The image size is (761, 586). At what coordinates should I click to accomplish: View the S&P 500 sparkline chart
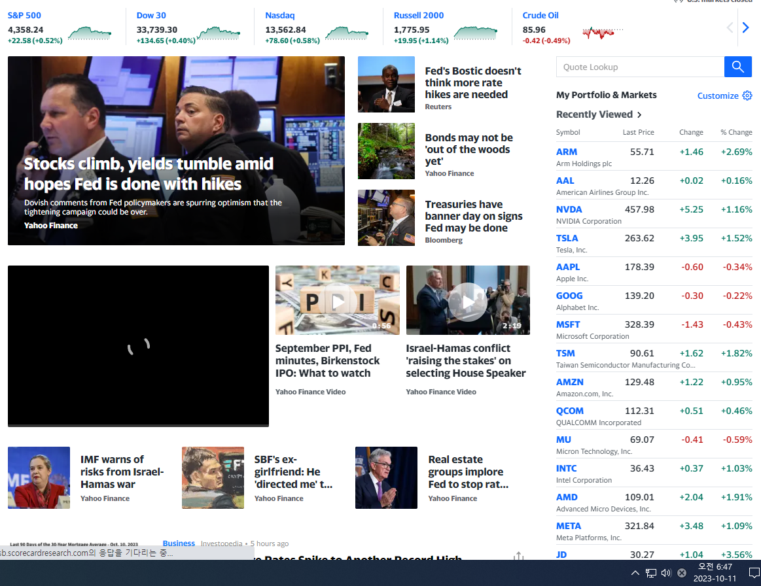point(90,33)
